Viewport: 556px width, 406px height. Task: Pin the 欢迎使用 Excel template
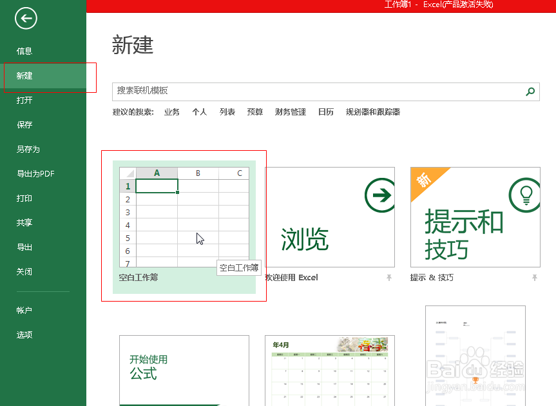point(389,278)
